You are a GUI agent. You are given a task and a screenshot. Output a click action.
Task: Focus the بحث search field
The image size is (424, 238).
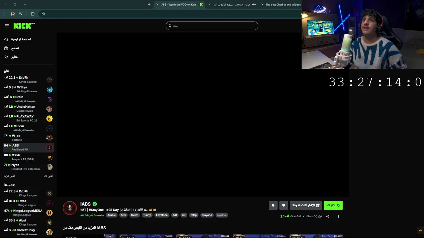pyautogui.click(x=212, y=26)
